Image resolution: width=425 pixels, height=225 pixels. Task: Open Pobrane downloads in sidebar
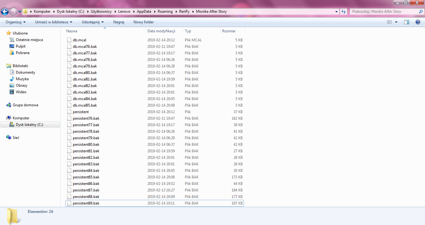23,53
